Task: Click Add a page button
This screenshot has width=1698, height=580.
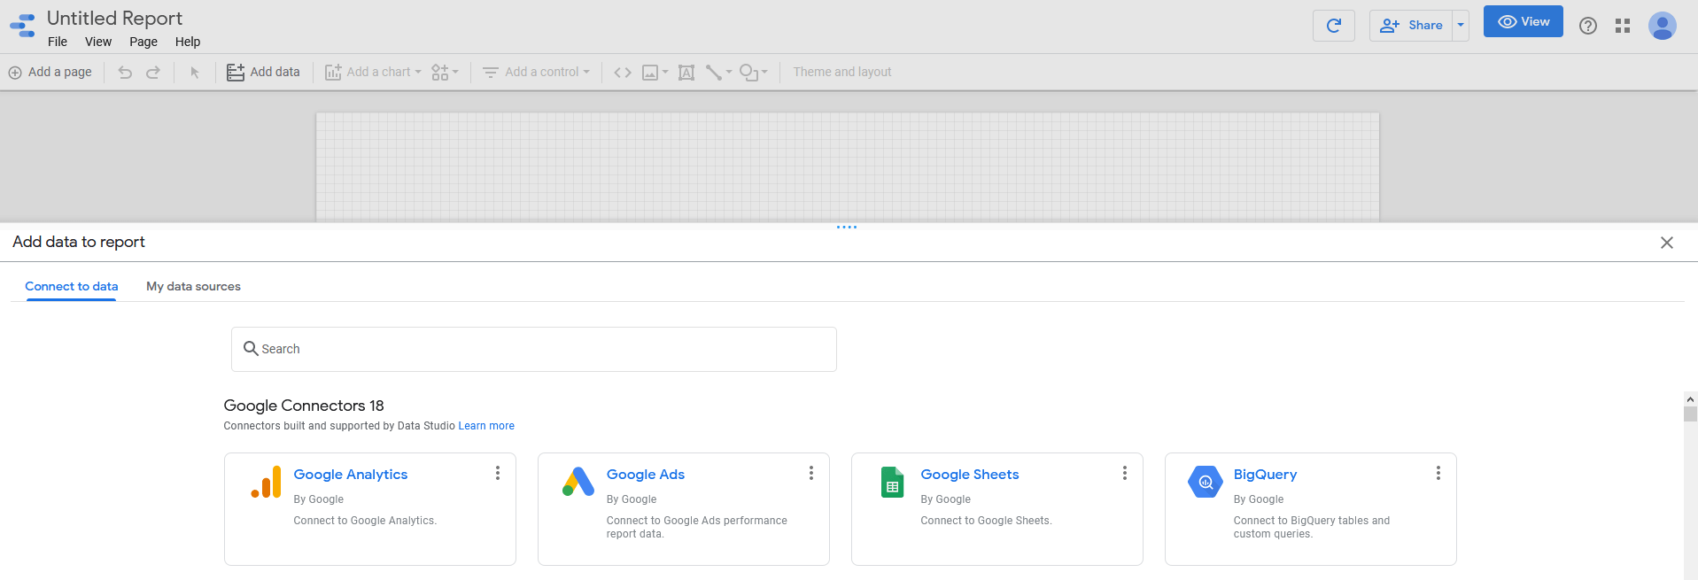Action: [x=50, y=73]
